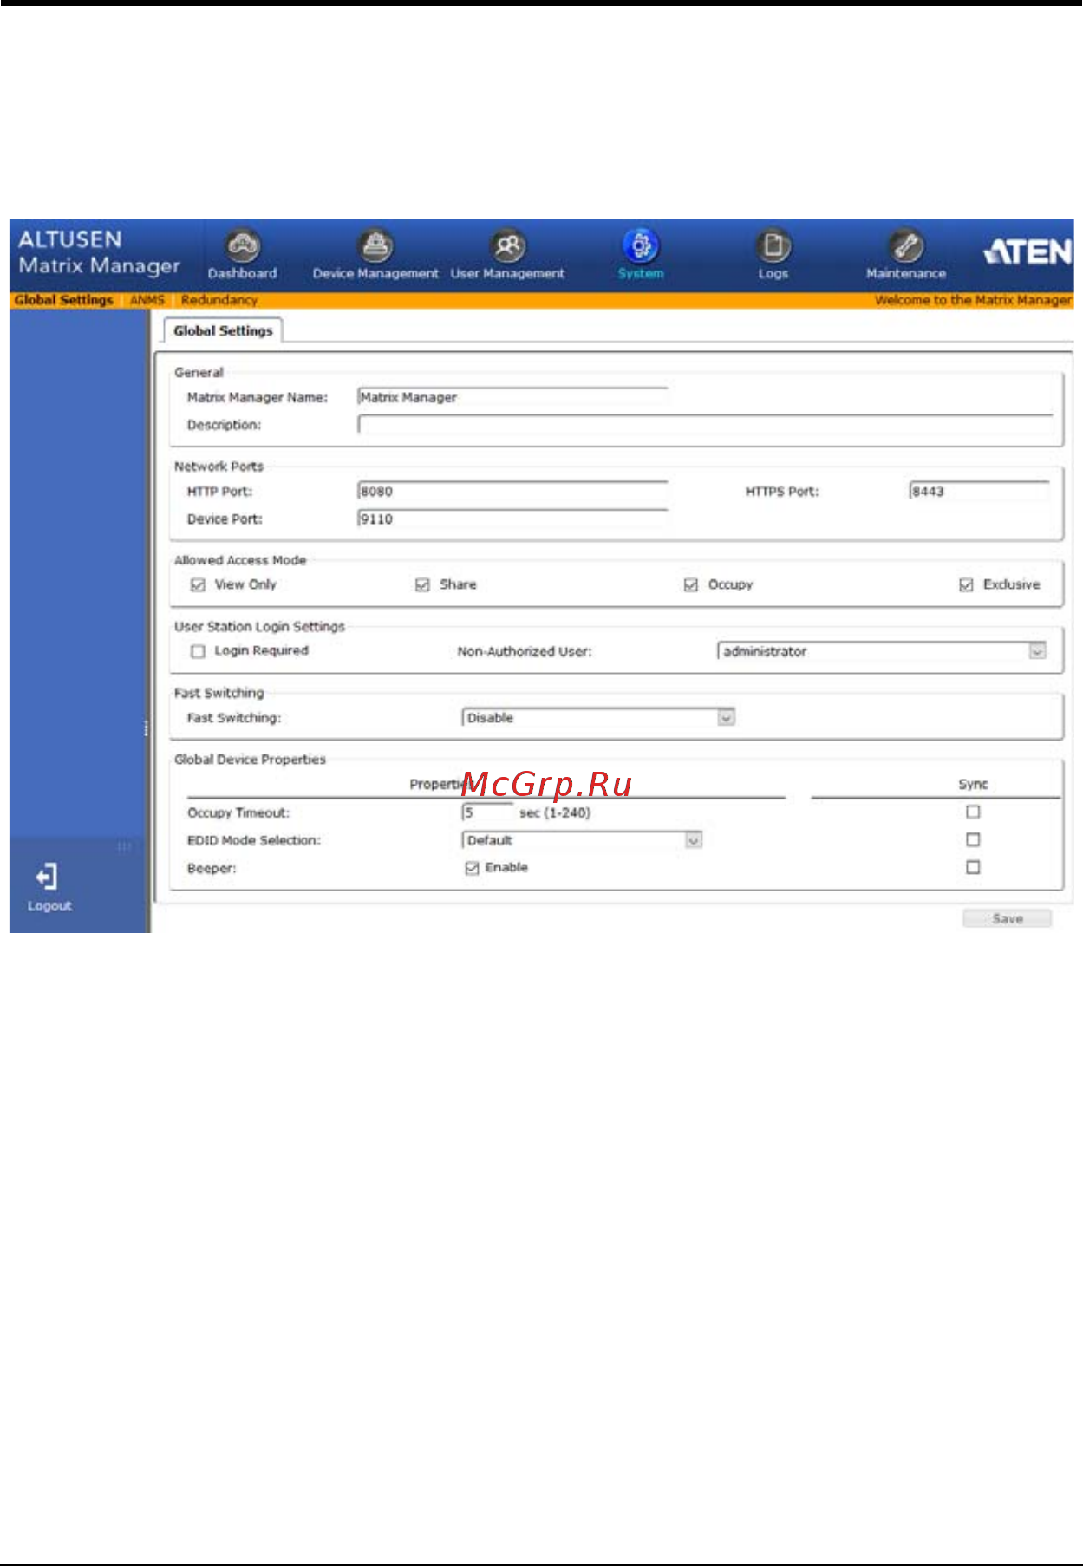Select the System gear icon

tap(641, 246)
